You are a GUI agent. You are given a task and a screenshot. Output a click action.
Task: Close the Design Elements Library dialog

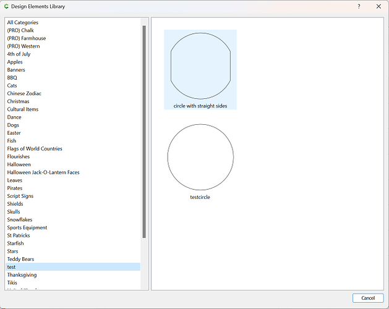pyautogui.click(x=378, y=6)
